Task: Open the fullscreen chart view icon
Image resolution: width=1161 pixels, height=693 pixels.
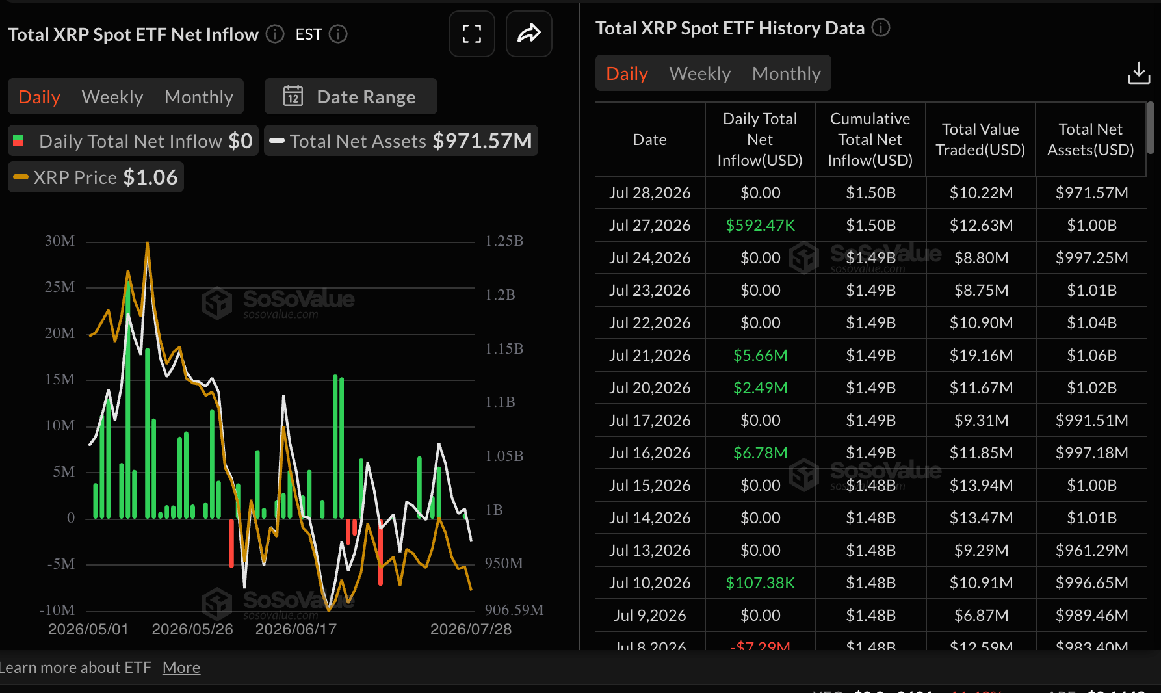Action: tap(472, 34)
